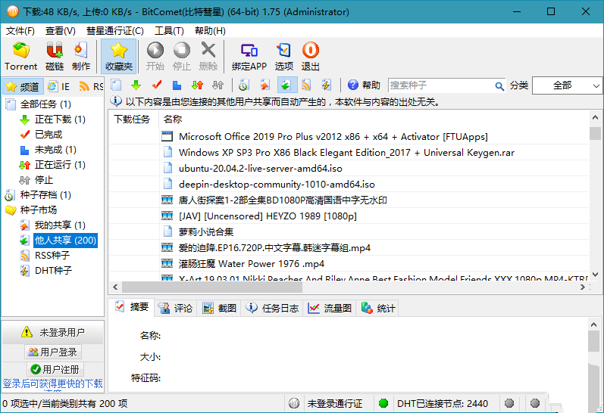Toggle the 收藏夹 favorites panel button
Image resolution: width=604 pixels, height=413 pixels.
(118, 56)
